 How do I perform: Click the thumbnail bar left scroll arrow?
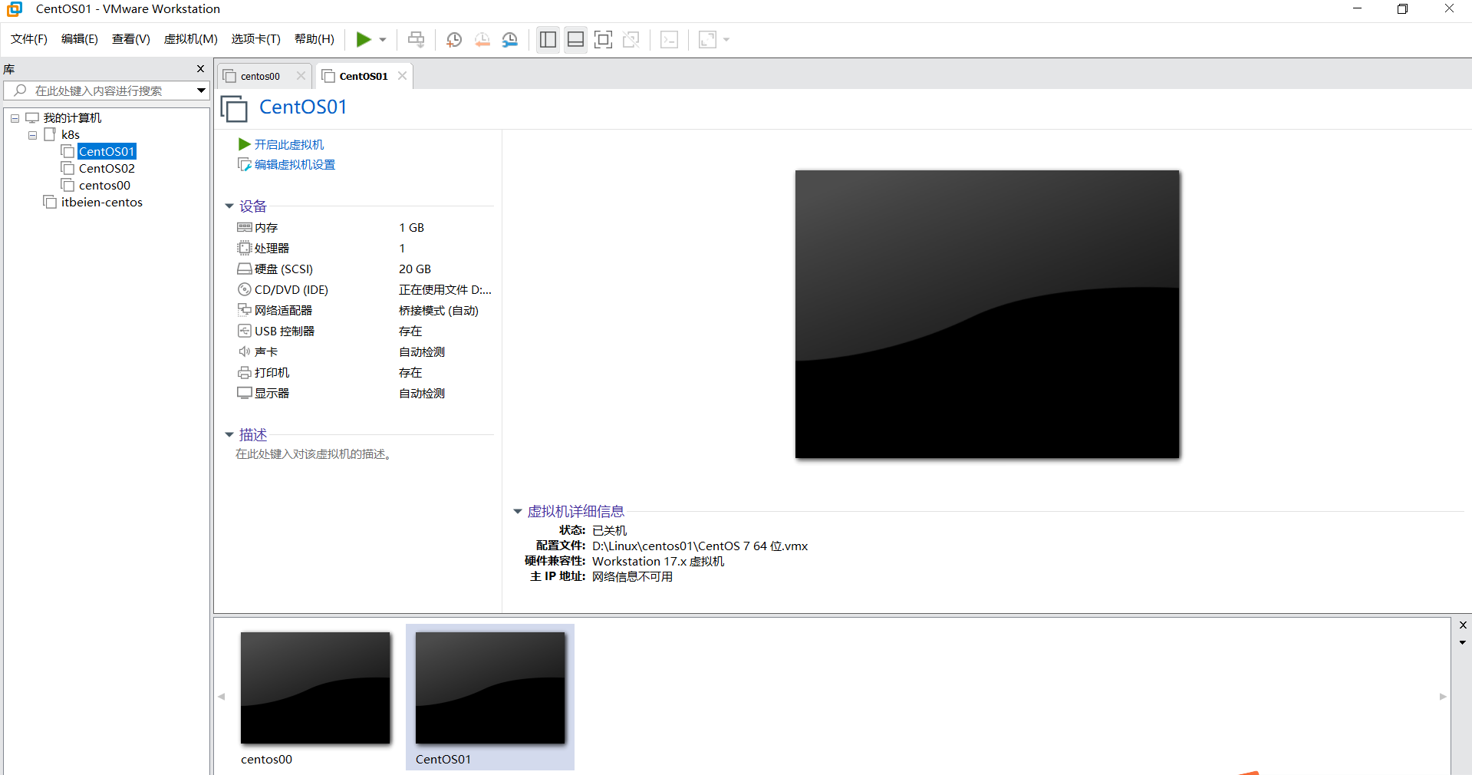(221, 697)
